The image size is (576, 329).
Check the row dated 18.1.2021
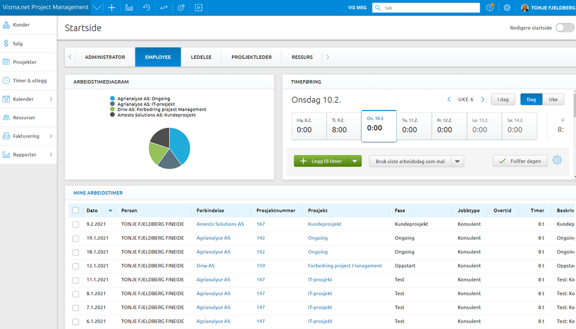[76, 252]
